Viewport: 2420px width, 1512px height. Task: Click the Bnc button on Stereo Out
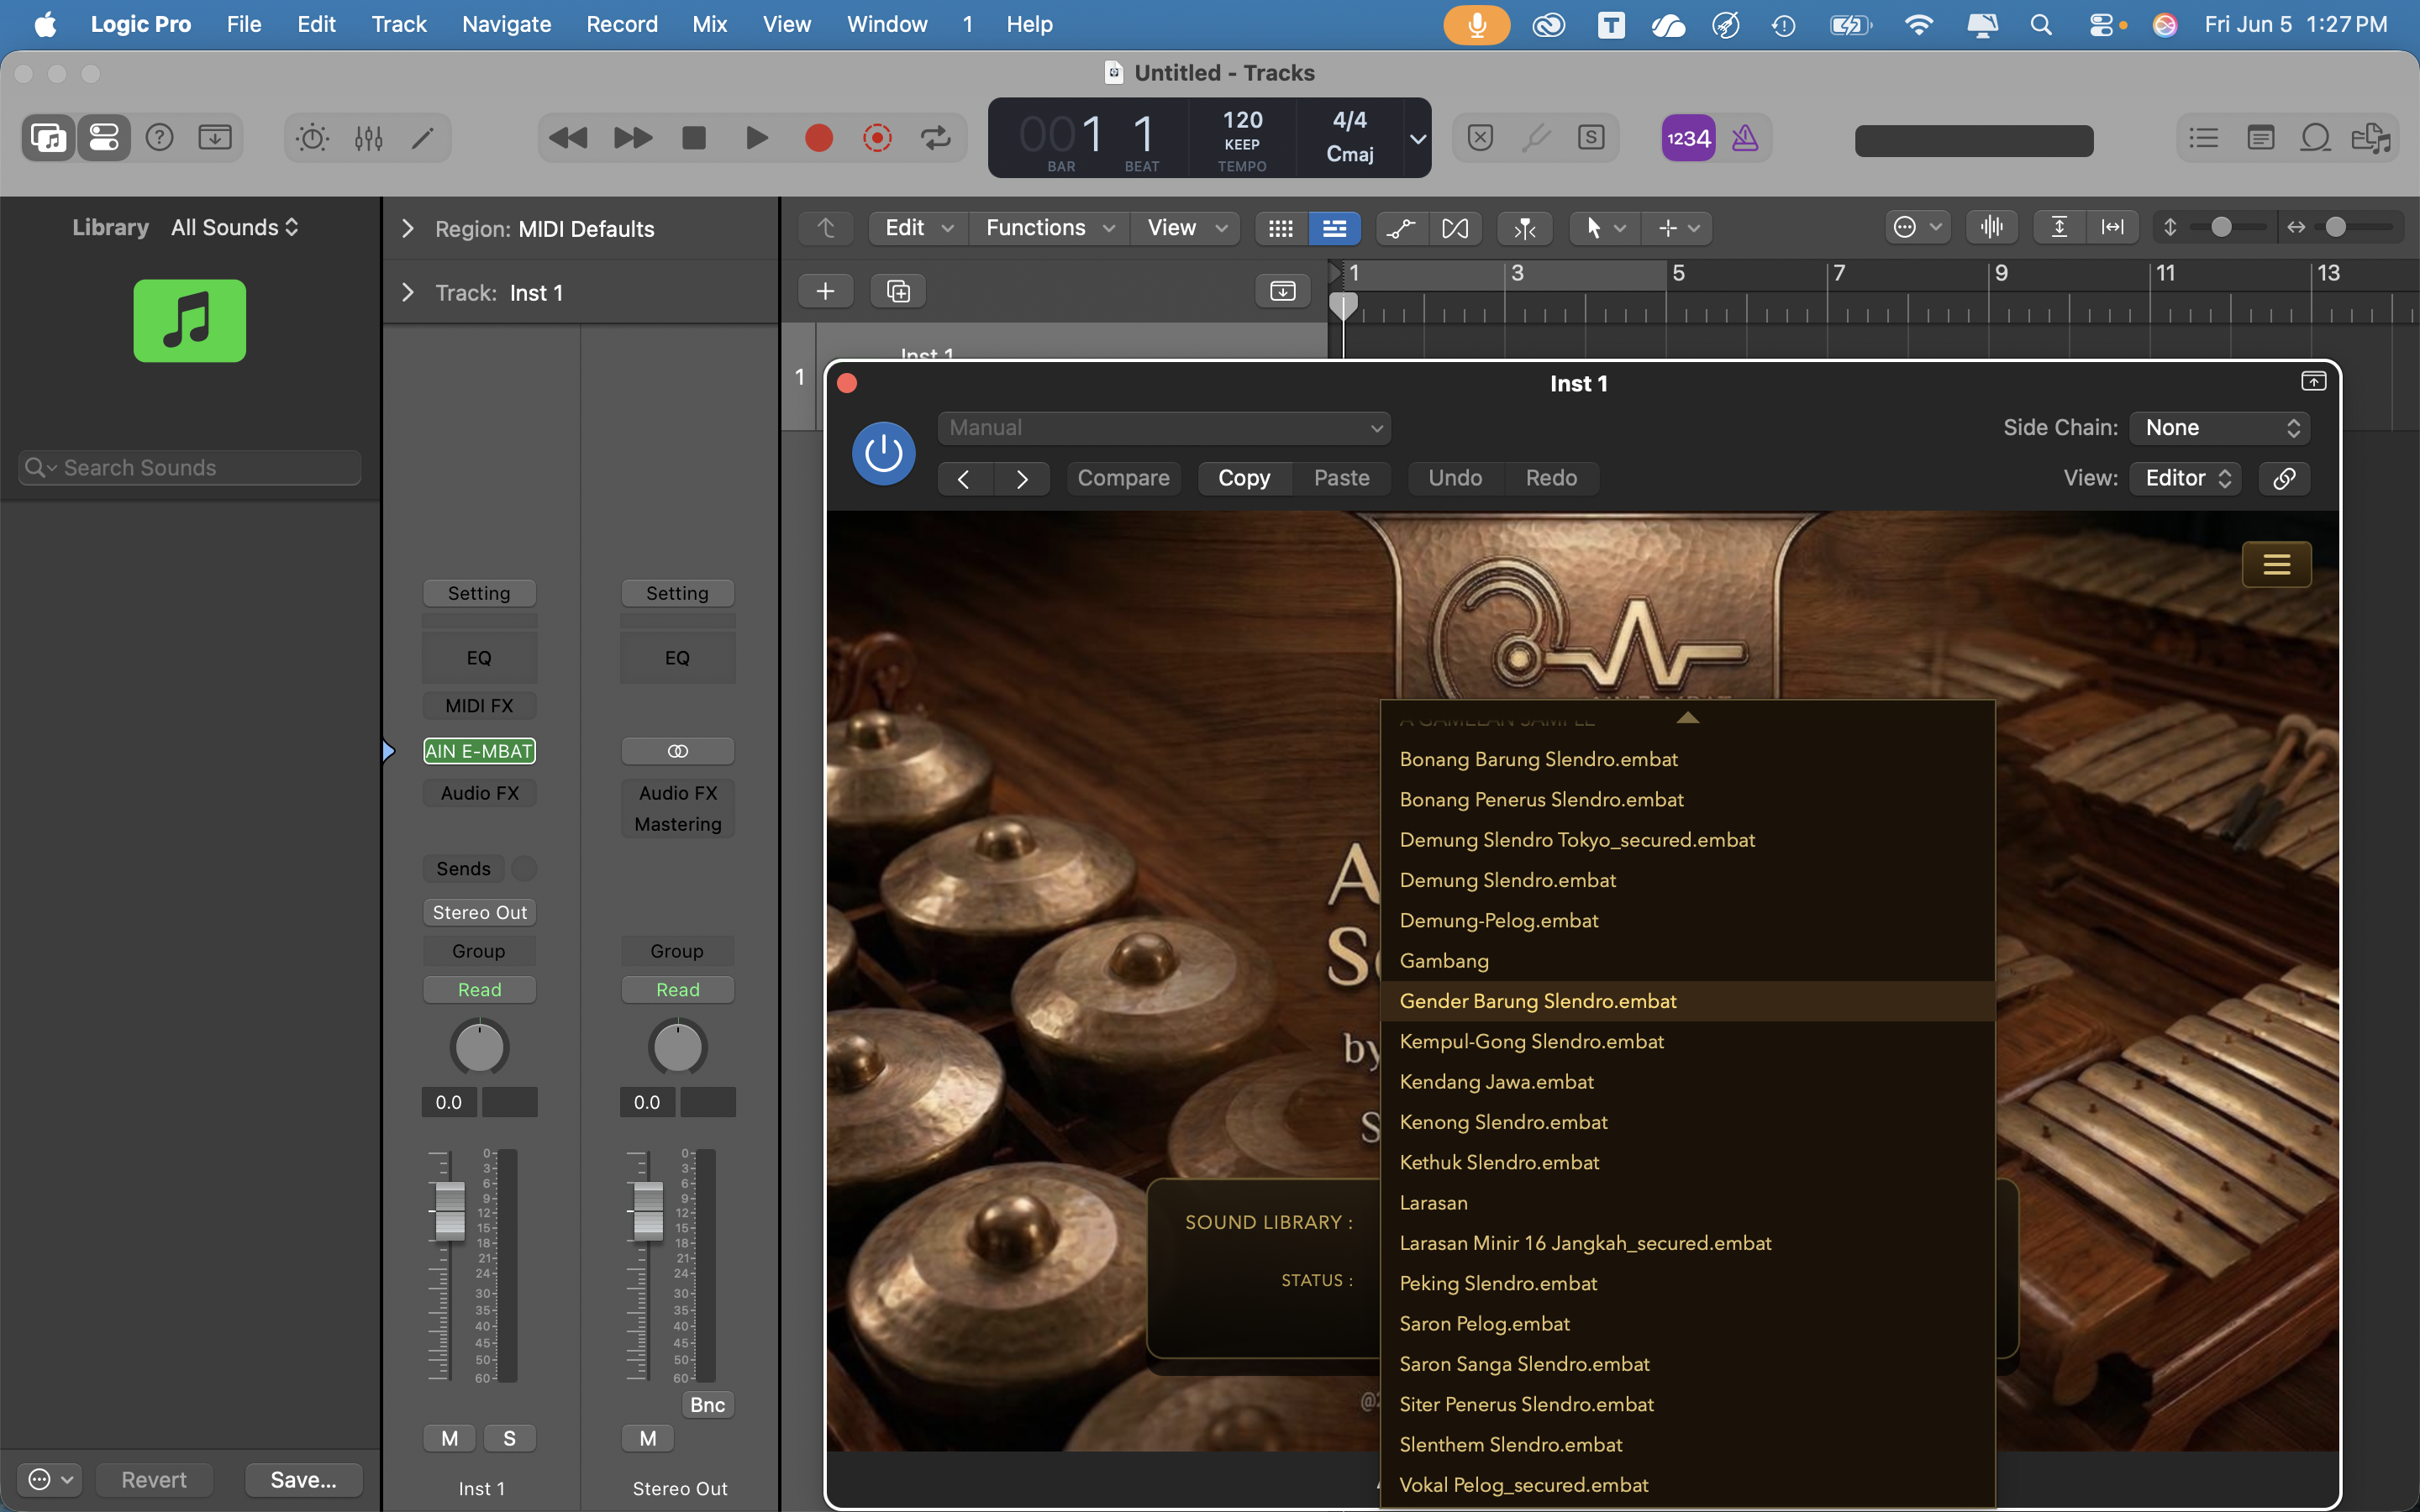point(708,1404)
